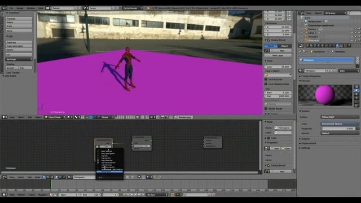Click Smooth shading button
361x203 pixels.
12,68
